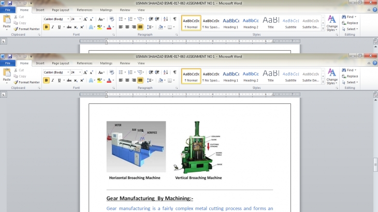Toggle Show/Hide paragraph marks in front window
The height and width of the screenshot is (212, 378).
point(175,72)
